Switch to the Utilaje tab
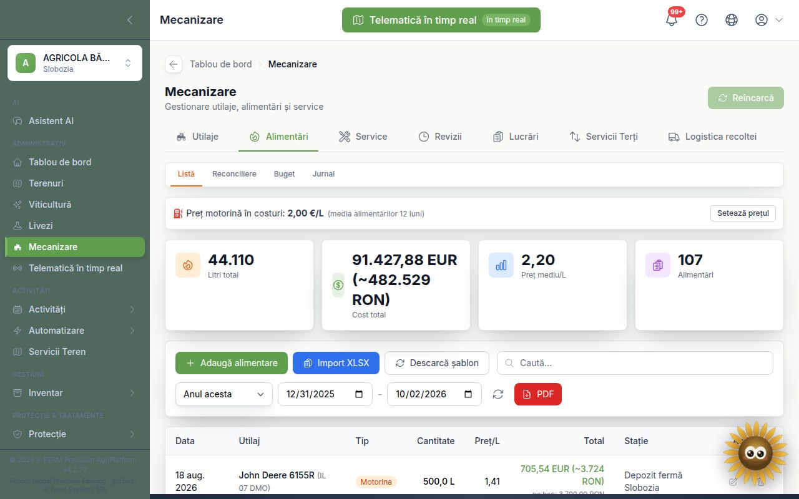This screenshot has height=499, width=799. 197,137
